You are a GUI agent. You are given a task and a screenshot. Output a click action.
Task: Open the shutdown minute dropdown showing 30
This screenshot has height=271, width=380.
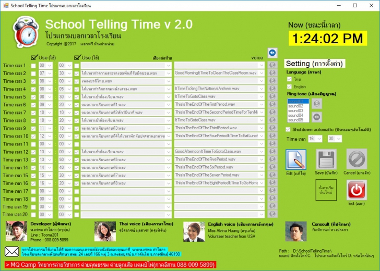[x=339, y=139]
